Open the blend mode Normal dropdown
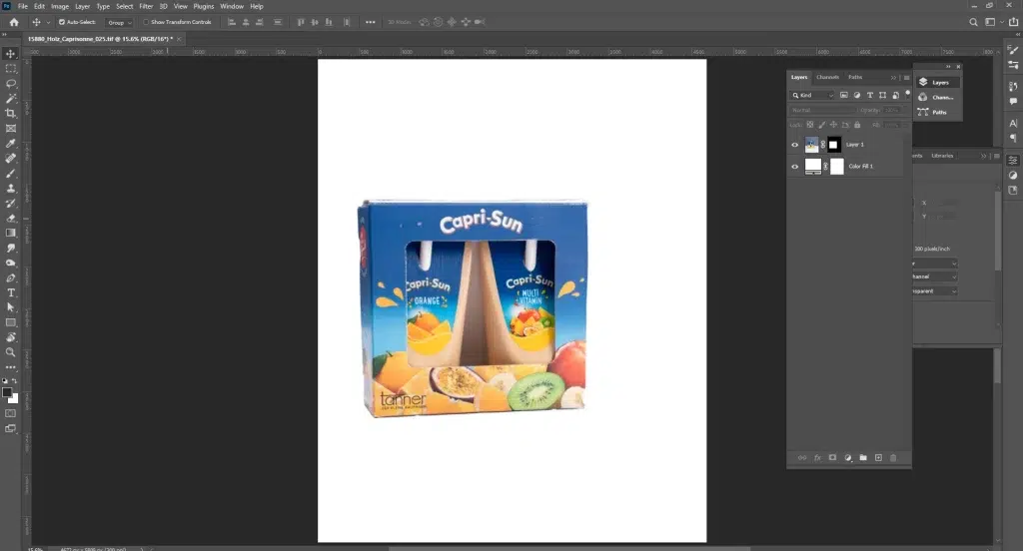This screenshot has width=1023, height=551. tap(822, 110)
